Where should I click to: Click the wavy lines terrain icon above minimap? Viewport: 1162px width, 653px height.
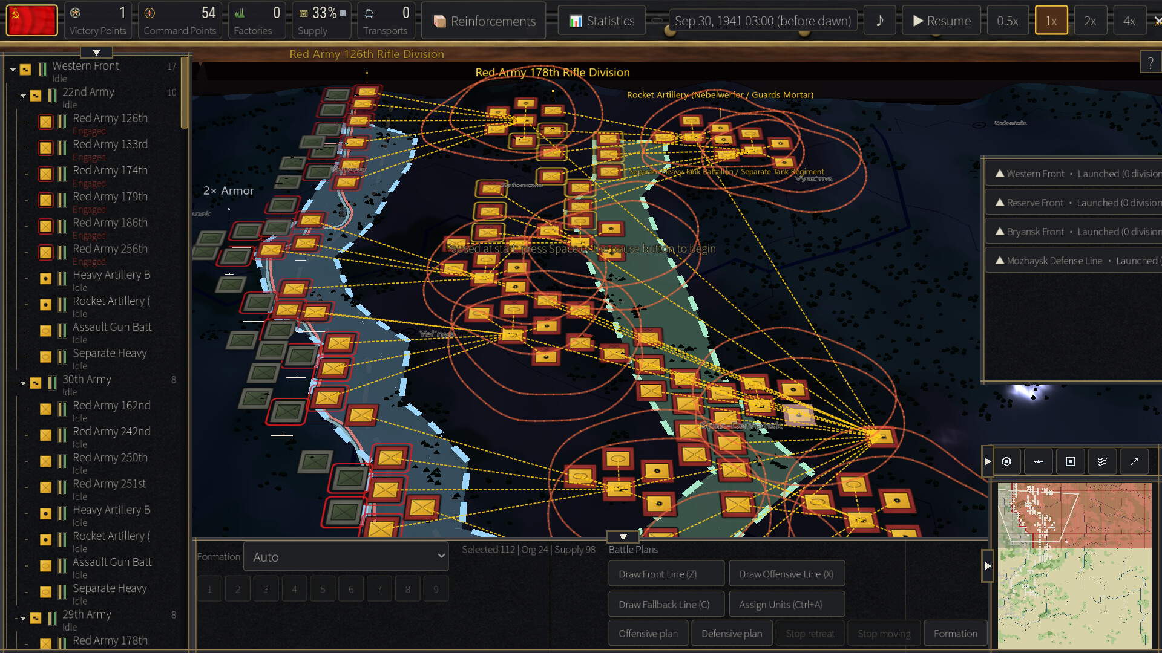pyautogui.click(x=1102, y=461)
